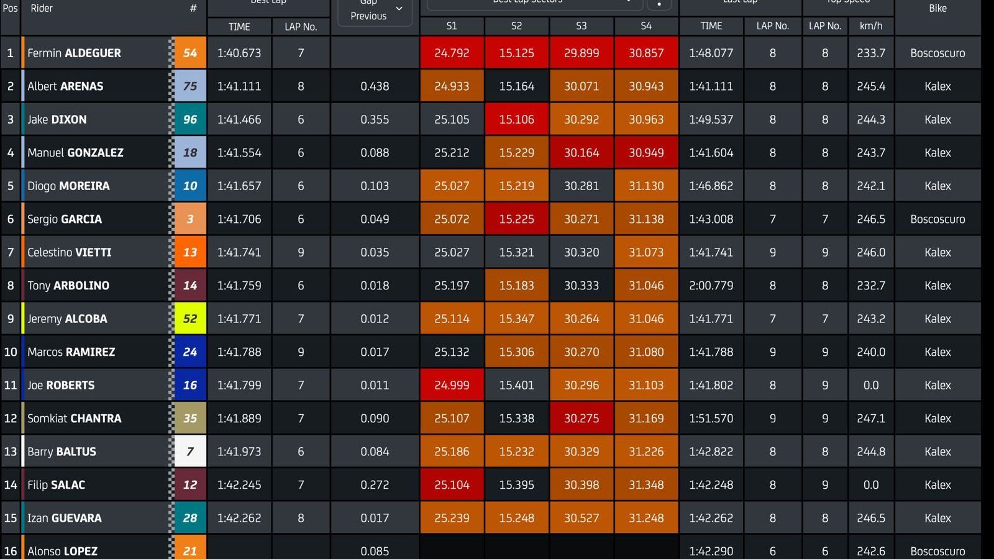Click Aldeguer's red S1 time 24.792

pyautogui.click(x=452, y=53)
